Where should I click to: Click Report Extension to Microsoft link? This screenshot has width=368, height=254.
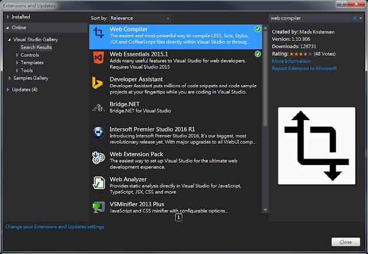[x=304, y=68]
